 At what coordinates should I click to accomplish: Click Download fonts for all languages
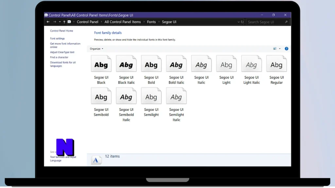coord(63,64)
